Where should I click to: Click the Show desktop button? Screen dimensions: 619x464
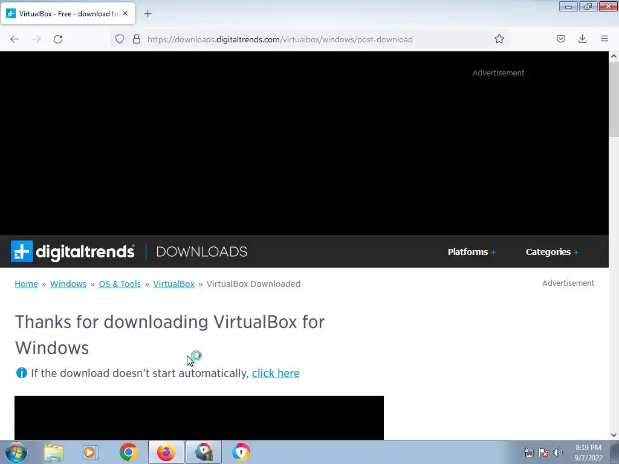(x=615, y=452)
